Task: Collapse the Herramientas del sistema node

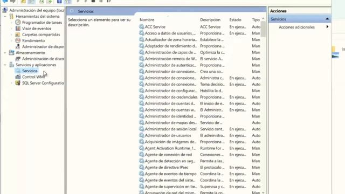Action: (x=5, y=17)
